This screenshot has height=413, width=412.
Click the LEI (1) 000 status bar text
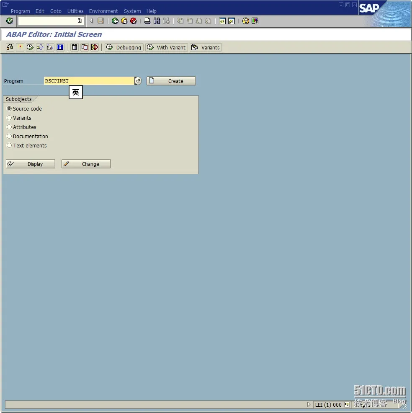pos(328,405)
